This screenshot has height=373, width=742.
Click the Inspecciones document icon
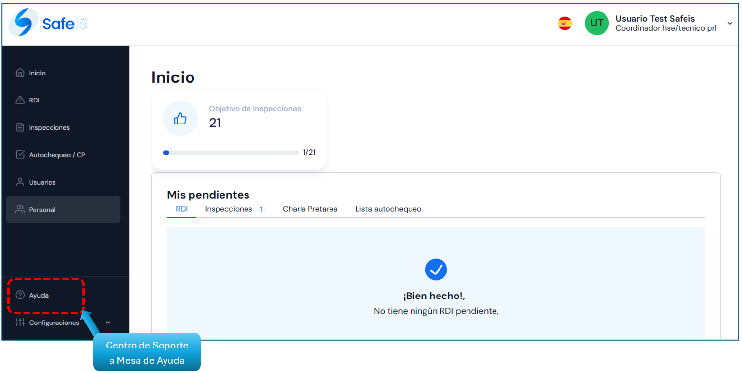(x=20, y=127)
